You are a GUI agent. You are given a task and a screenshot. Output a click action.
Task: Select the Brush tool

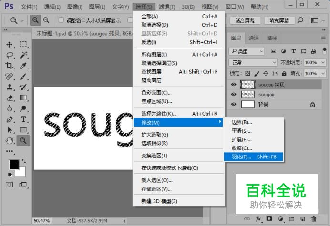click(x=23, y=77)
